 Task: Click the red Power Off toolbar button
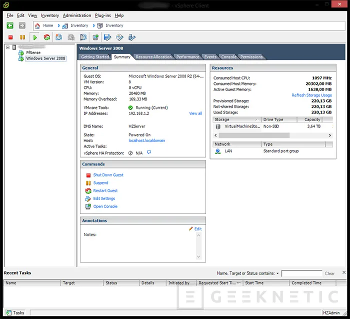point(10,37)
